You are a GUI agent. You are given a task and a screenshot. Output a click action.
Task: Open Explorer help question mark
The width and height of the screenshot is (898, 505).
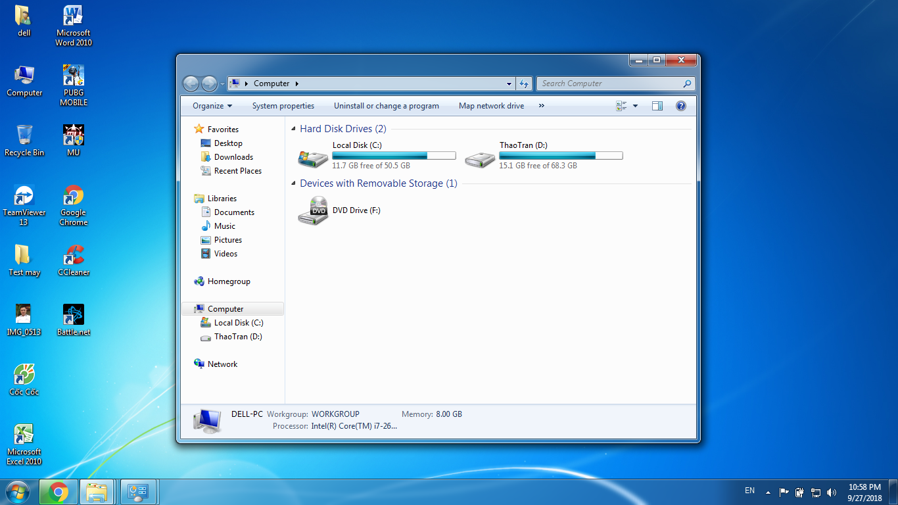(x=681, y=106)
